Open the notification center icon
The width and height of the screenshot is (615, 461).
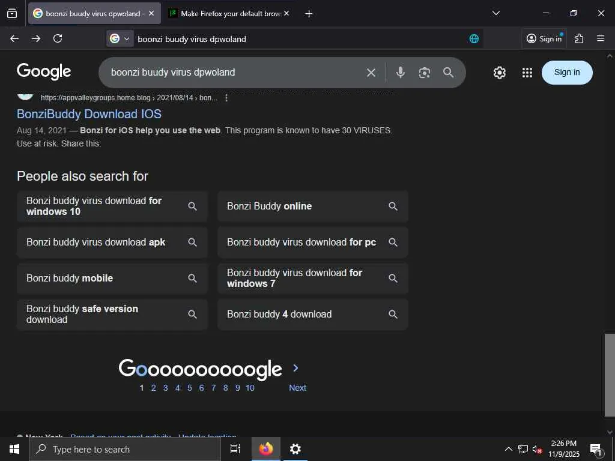(x=596, y=449)
